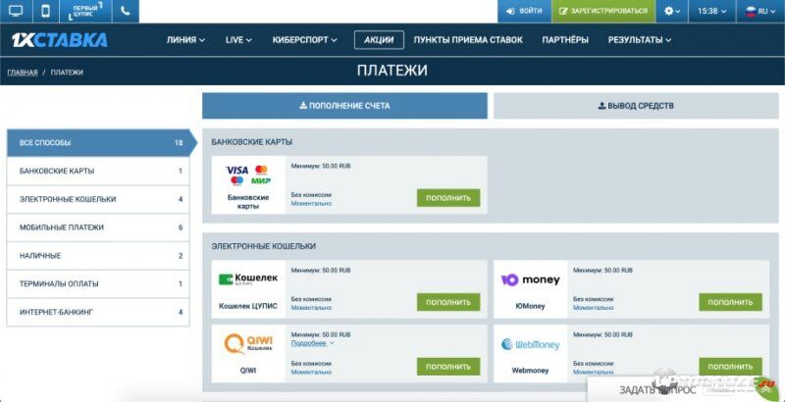Click Пополнить for Кошелек ЦУПИС
Image resolution: width=785 pixels, height=402 pixels.
coord(448,302)
